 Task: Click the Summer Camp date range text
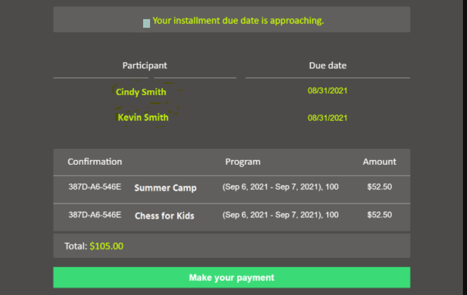[x=280, y=187]
